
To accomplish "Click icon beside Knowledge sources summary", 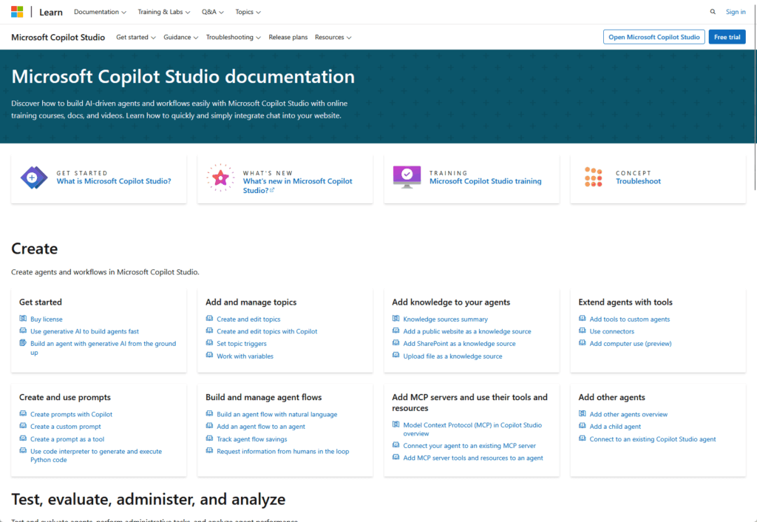I will (x=396, y=318).
